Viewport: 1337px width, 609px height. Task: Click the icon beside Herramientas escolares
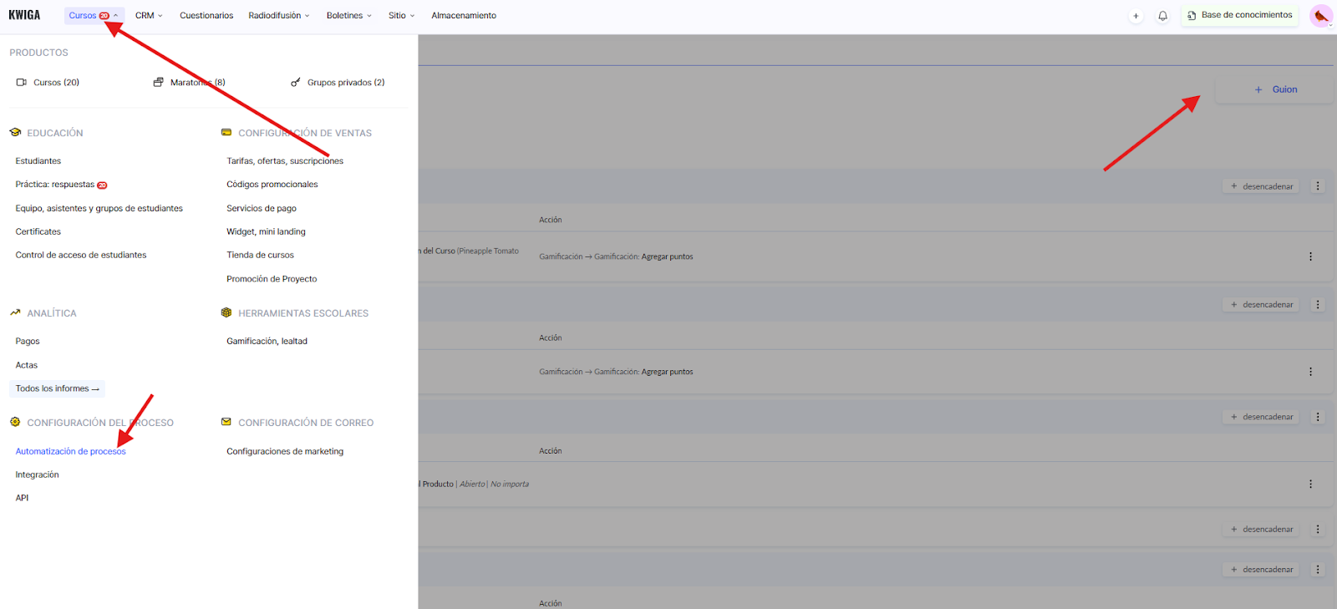pos(226,313)
